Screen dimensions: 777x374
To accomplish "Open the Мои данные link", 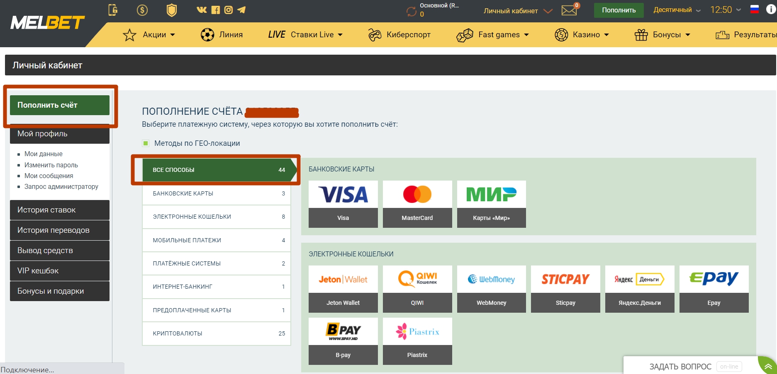I will 43,154.
